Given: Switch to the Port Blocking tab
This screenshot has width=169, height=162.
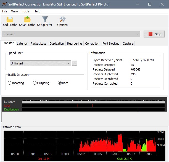Looking at the screenshot, I should point(111,44).
